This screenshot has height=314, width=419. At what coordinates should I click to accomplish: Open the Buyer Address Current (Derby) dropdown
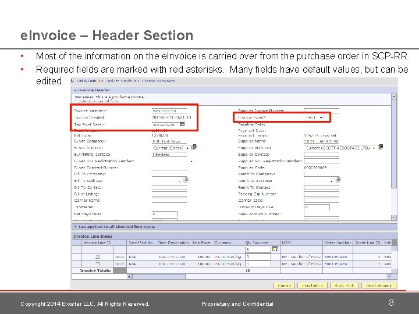187,148
